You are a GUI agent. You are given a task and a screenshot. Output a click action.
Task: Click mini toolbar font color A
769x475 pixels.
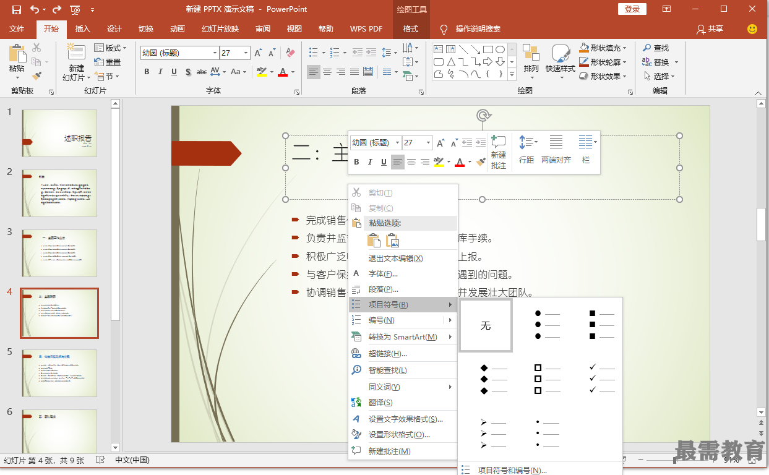(459, 162)
